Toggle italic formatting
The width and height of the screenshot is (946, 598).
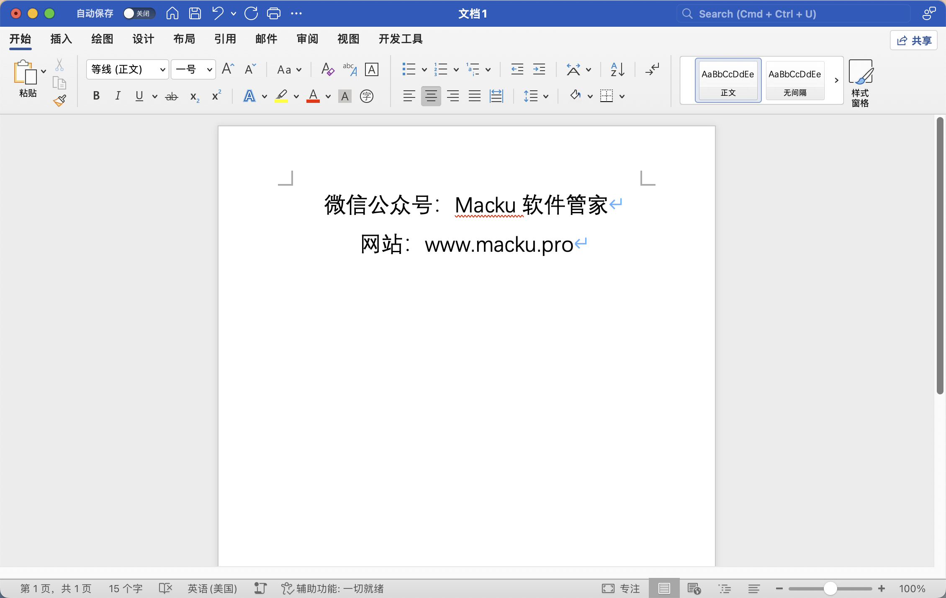[x=118, y=96]
